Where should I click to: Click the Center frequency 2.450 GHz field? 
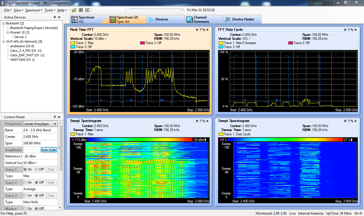coord(40,137)
